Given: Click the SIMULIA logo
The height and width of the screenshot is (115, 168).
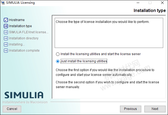Looking at the screenshot, I should 24,95.
